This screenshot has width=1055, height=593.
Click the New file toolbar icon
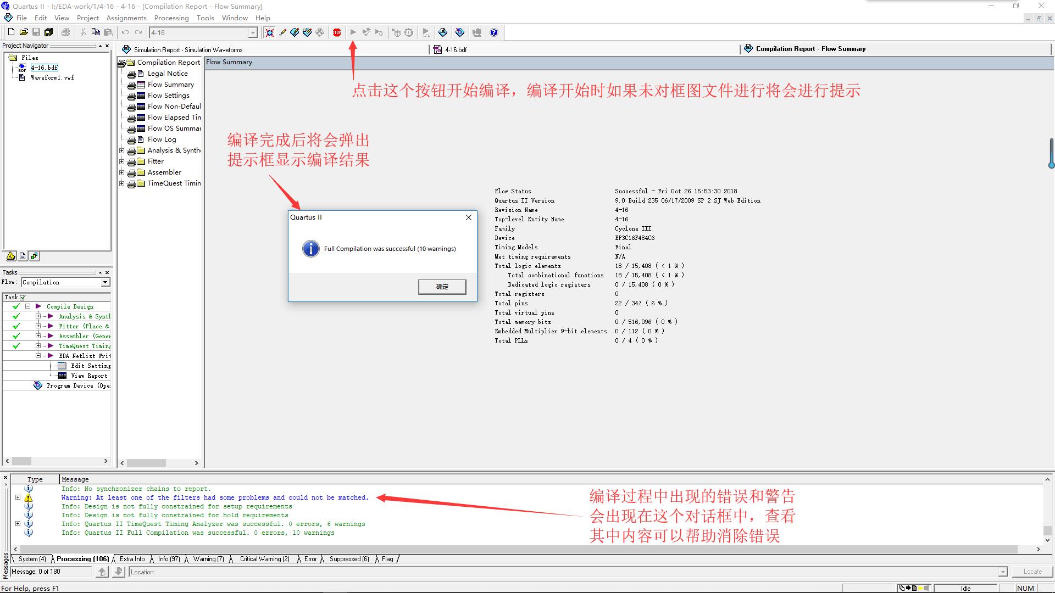click(x=11, y=32)
